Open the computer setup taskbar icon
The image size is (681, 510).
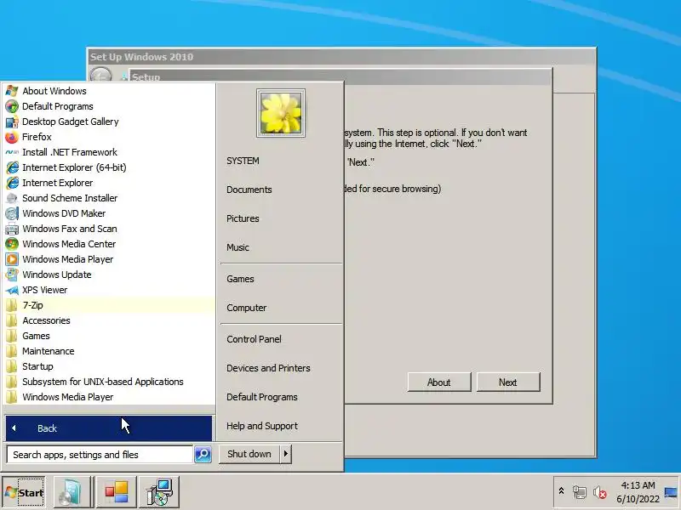tap(159, 492)
